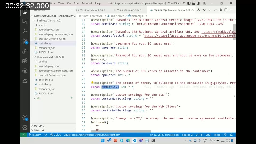Open the Extensions view
Image resolution: width=256 pixels, height=144 pixels.
(x=25, y=61)
